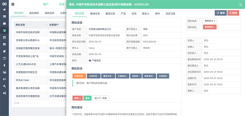Open the red 输单 dropdown button

[77, 98]
